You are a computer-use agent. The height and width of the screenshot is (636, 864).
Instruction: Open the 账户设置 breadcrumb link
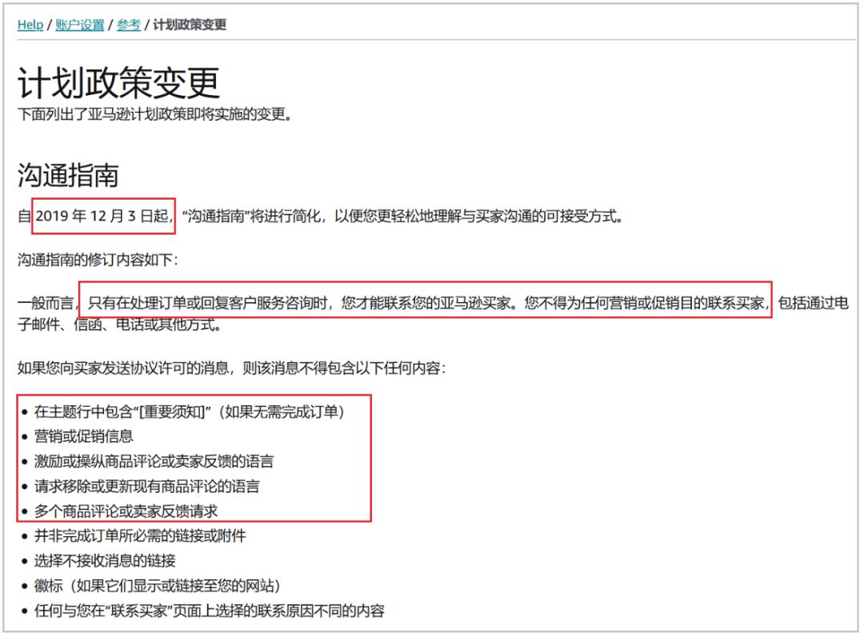click(80, 25)
